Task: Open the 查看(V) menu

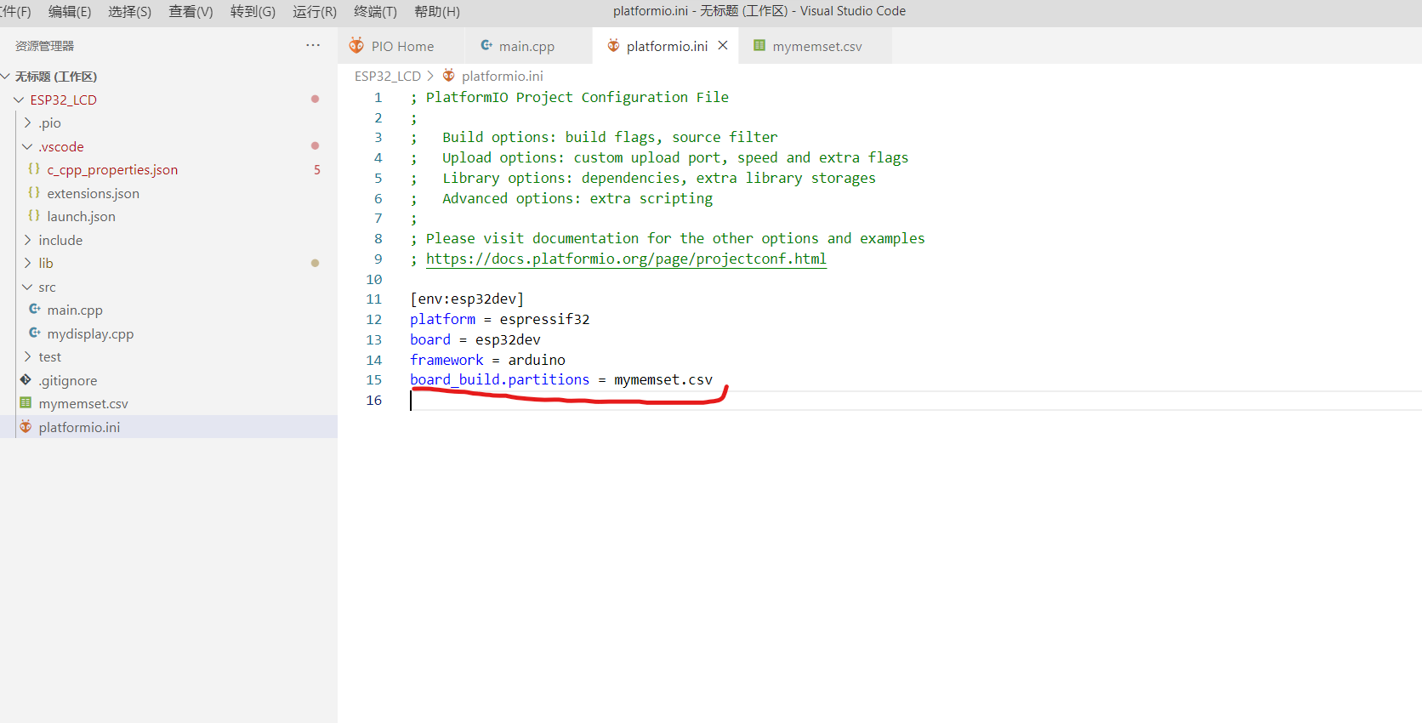Action: click(191, 11)
